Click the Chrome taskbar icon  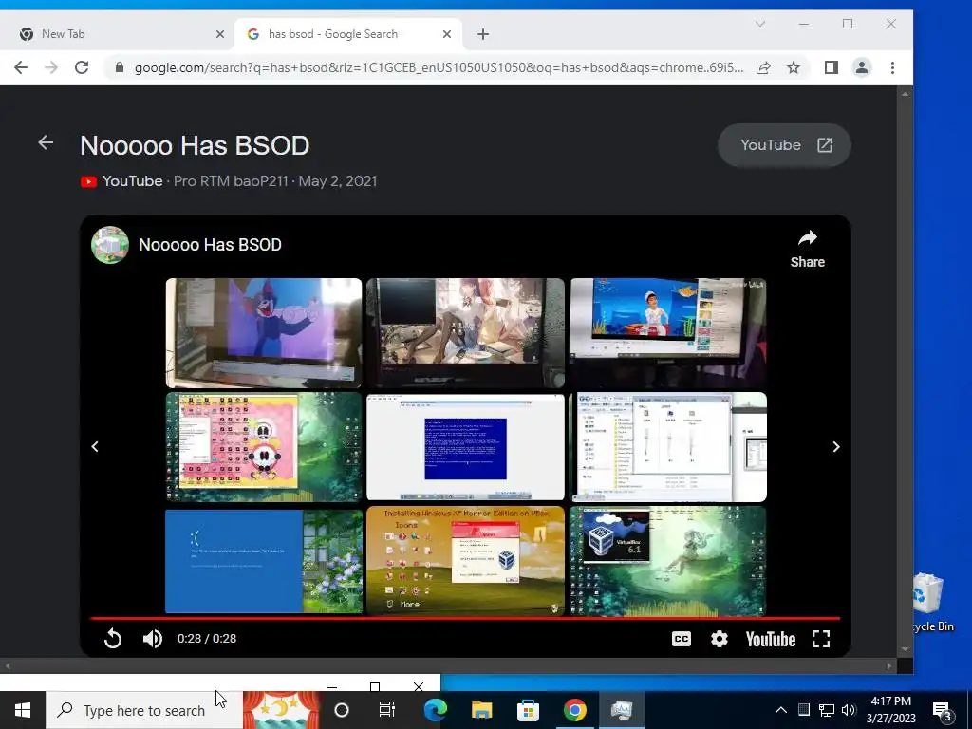[x=574, y=710]
